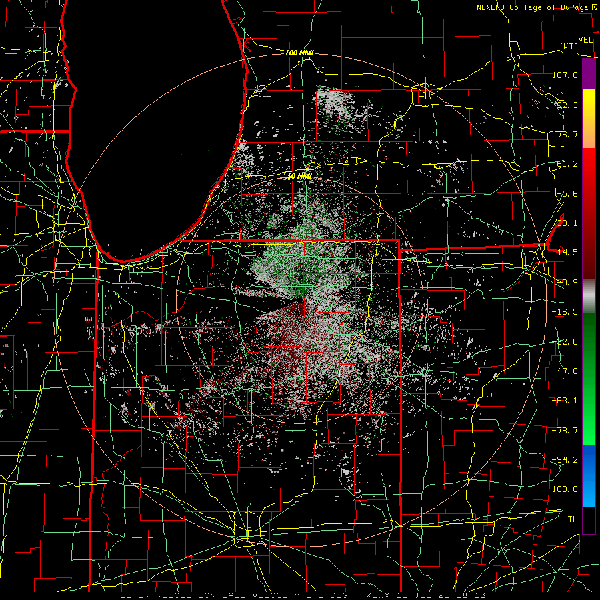600x600 pixels.
Task: Select the -78.7 scale value
Action: point(565,431)
